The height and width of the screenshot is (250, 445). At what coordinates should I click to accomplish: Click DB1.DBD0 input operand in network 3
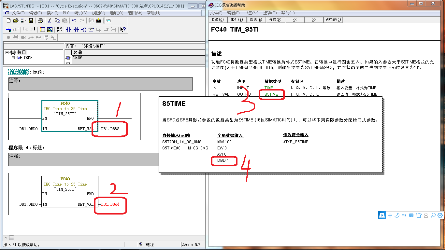[28, 129]
